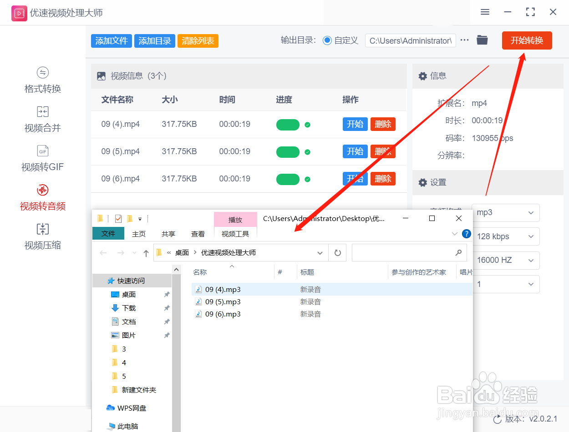Screen dimensions: 569x432
Task: Click the search magnifier in Explorer
Action: 458,253
